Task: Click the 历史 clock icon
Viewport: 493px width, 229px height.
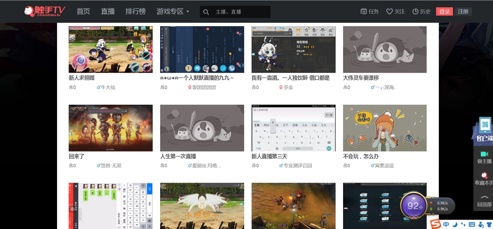Action: pyautogui.click(x=415, y=12)
